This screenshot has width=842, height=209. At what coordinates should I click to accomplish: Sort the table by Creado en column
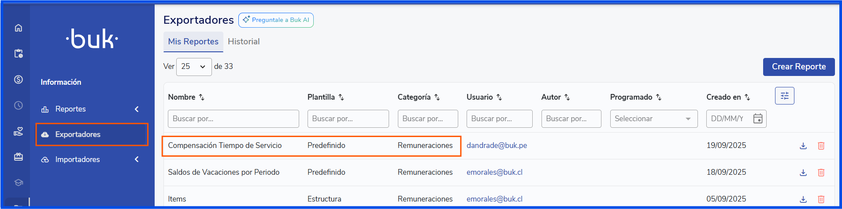(747, 97)
